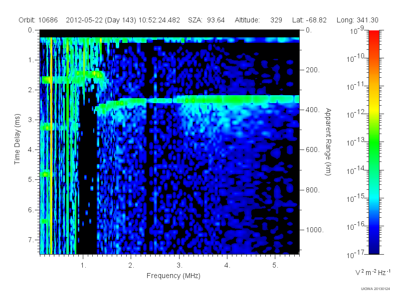Image resolution: width=399 pixels, height=299 pixels.
Task: Click the 'Long: 341.30' text
Action: (x=357, y=20)
